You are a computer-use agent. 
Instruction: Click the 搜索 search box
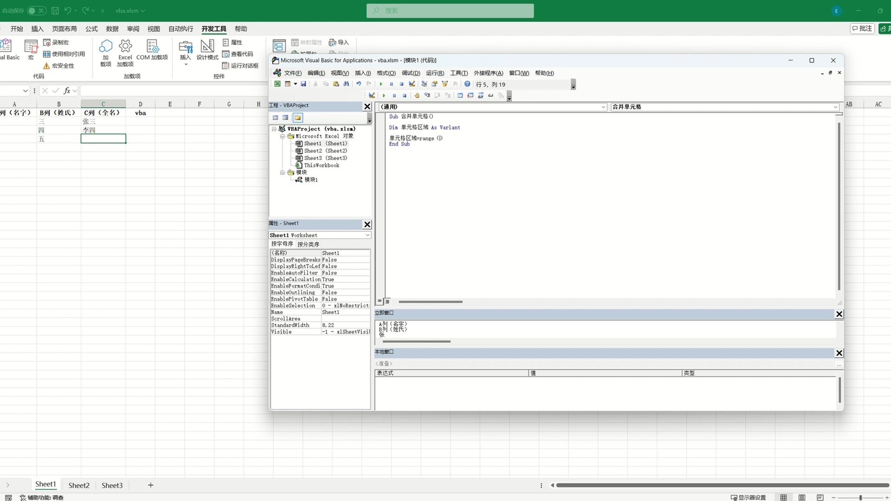coord(450,11)
